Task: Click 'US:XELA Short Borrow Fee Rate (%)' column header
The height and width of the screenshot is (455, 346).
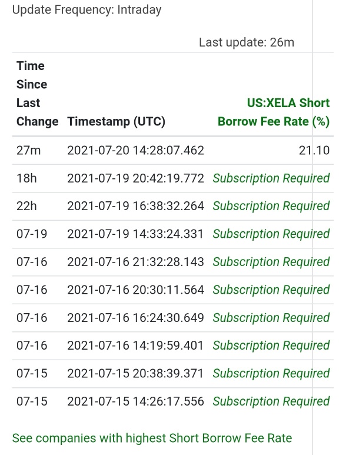Action: tap(274, 112)
